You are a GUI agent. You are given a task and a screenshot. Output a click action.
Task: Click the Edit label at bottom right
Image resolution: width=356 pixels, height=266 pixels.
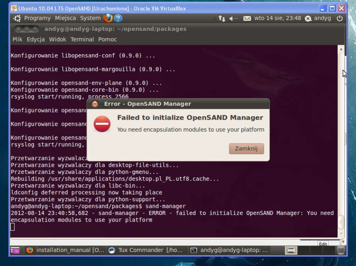pyautogui.click(x=323, y=244)
